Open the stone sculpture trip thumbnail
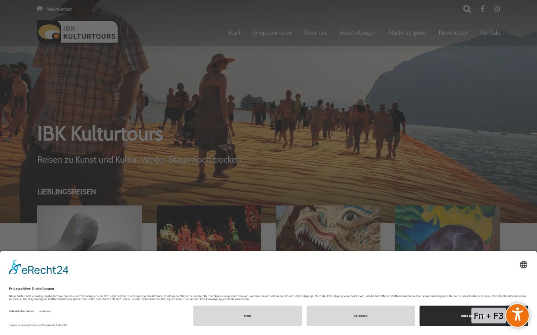Image resolution: width=537 pixels, height=335 pixels. coord(89,228)
